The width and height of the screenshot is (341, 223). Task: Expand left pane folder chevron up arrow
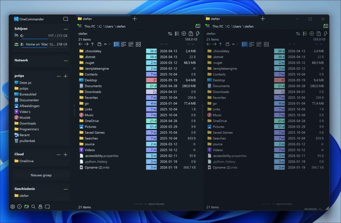[105, 44]
